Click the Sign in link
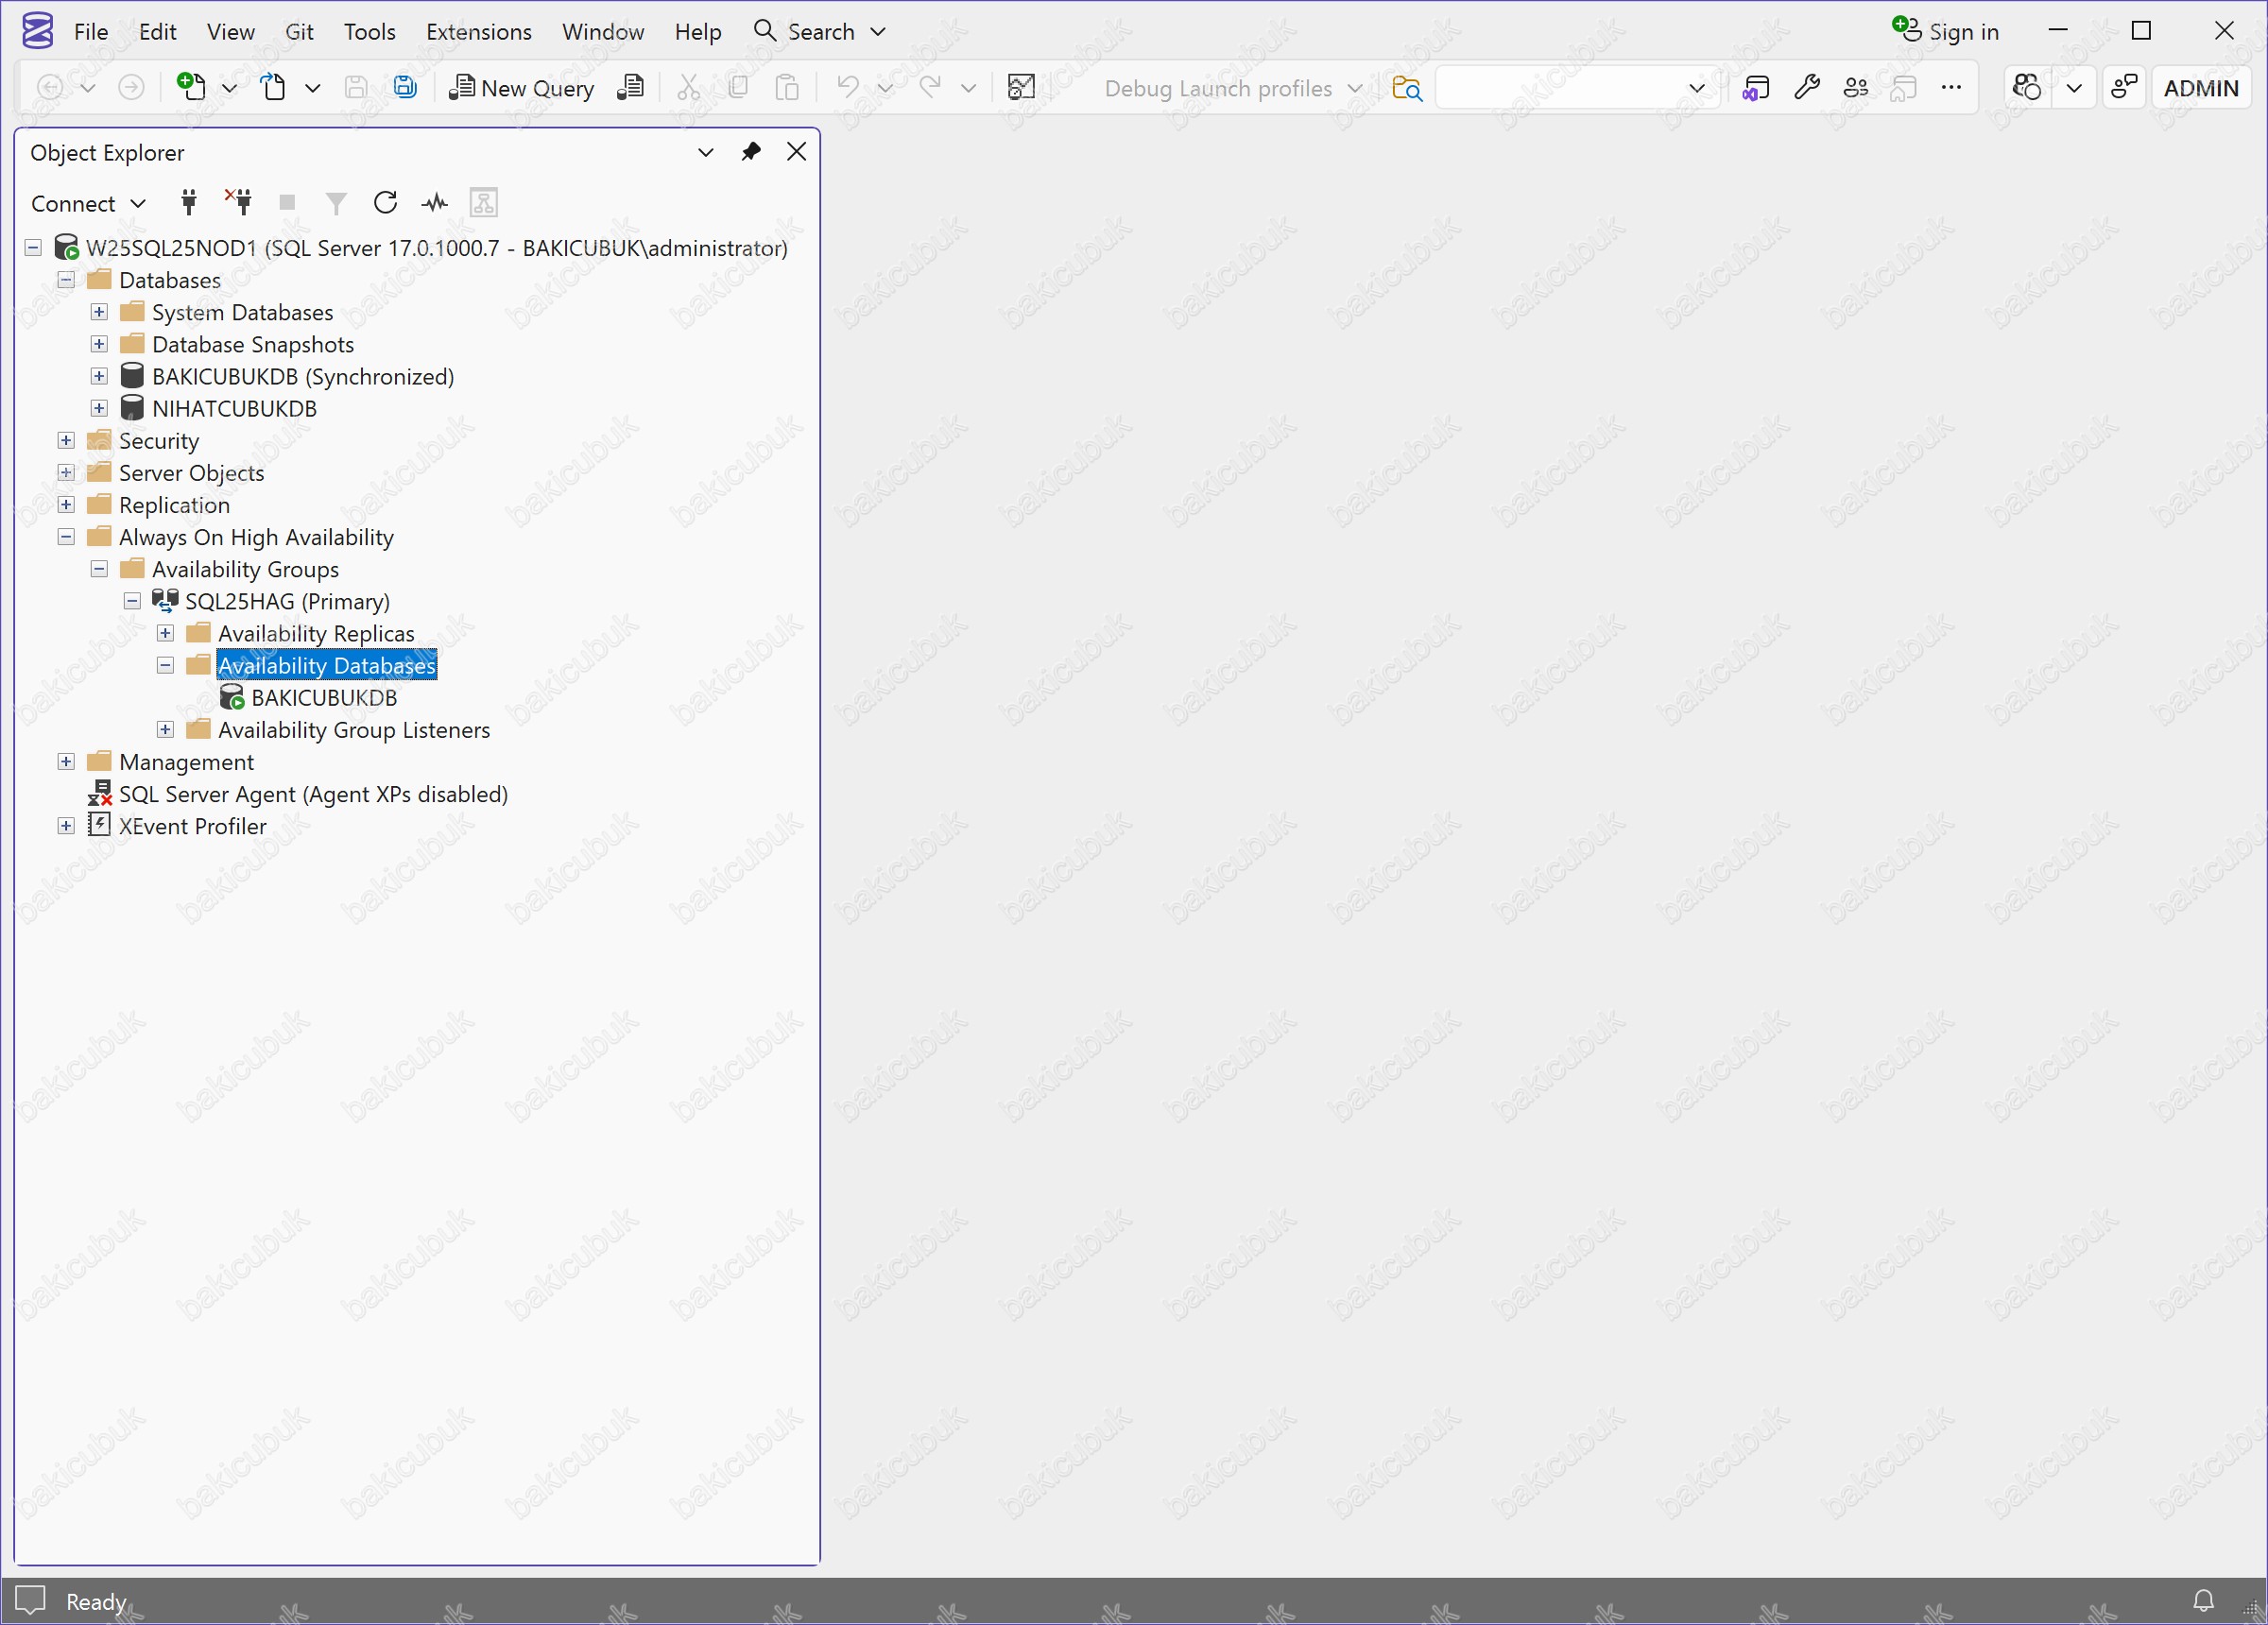The width and height of the screenshot is (2268, 1625). tap(1961, 32)
